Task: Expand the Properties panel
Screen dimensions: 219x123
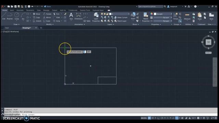Action: tap(156, 24)
